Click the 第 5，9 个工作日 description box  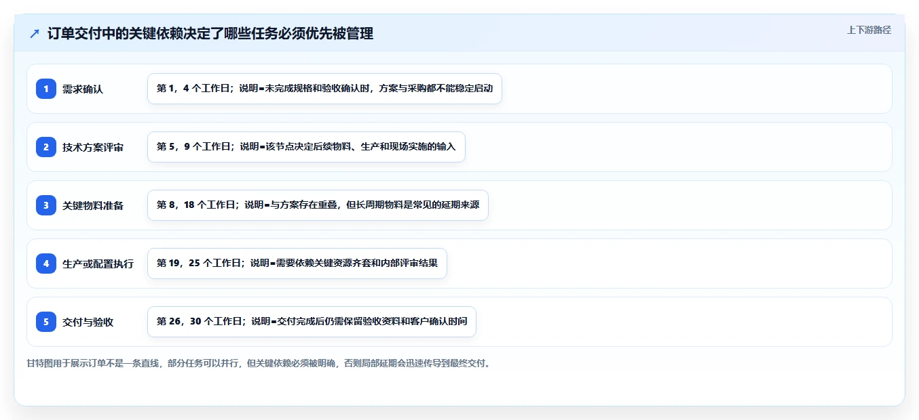point(306,147)
